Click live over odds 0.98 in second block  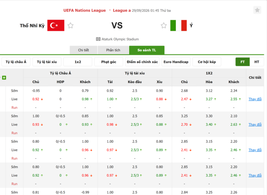pyautogui.click(x=110, y=124)
